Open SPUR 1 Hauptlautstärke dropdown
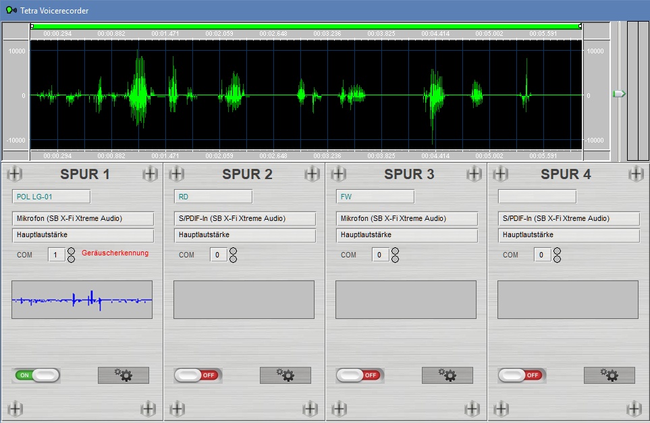The image size is (650, 423). point(83,235)
